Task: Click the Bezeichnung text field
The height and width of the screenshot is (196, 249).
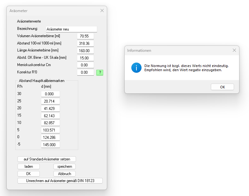Action: 71,29
